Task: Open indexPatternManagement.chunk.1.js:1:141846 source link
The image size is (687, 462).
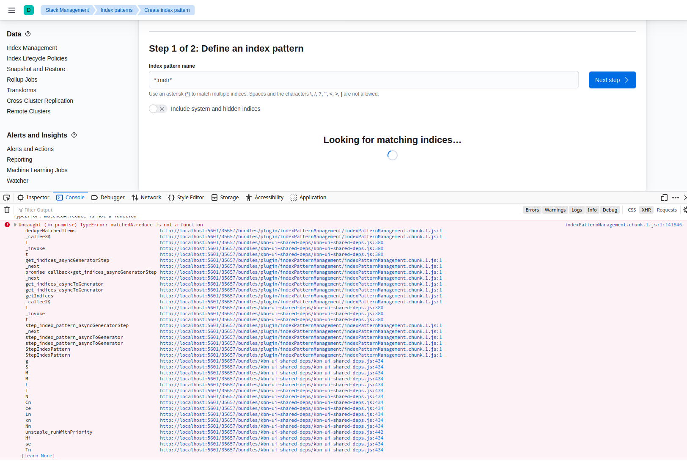Action: (x=623, y=225)
